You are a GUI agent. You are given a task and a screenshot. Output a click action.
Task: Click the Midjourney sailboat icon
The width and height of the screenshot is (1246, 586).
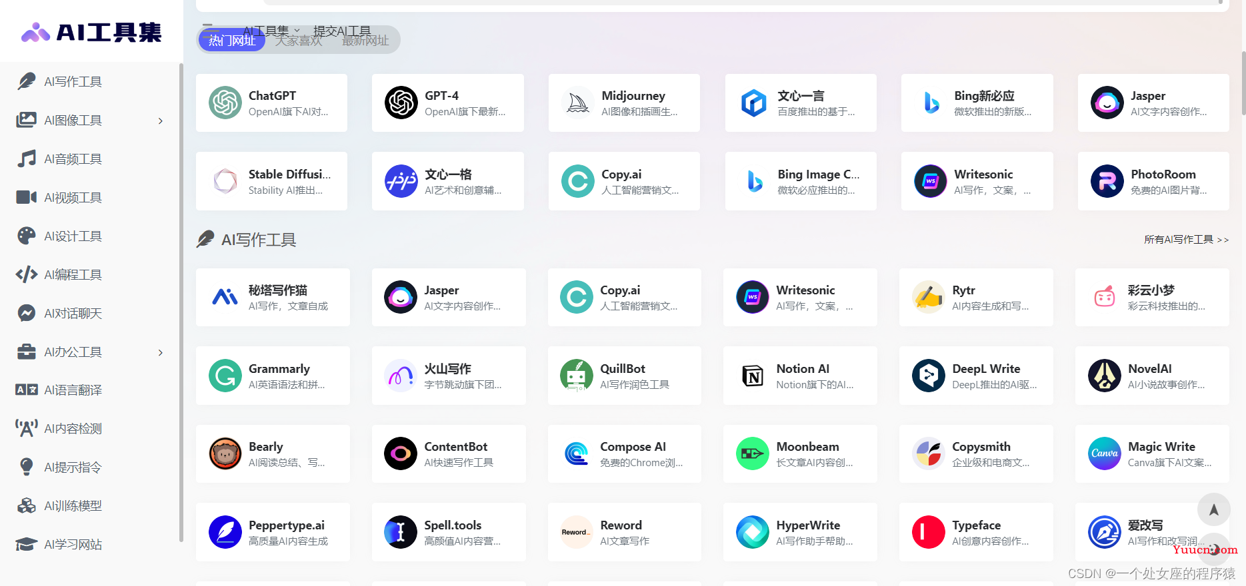[578, 103]
